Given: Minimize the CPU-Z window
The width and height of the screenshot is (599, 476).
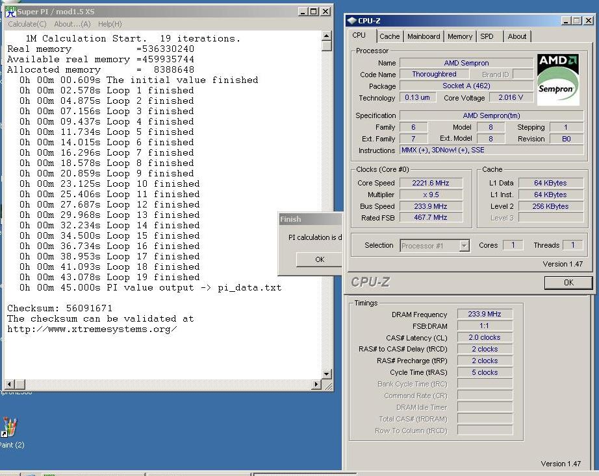Looking at the screenshot, I should (x=567, y=21).
